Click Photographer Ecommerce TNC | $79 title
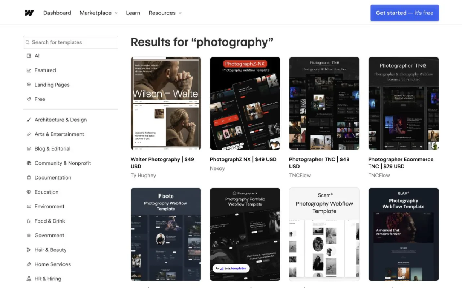Viewport: 462px width, 289px height. [x=401, y=163]
